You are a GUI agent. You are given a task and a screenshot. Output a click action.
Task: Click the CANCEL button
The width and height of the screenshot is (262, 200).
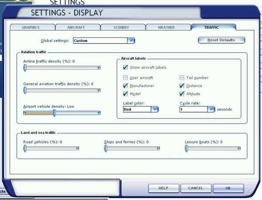pyautogui.click(x=196, y=188)
